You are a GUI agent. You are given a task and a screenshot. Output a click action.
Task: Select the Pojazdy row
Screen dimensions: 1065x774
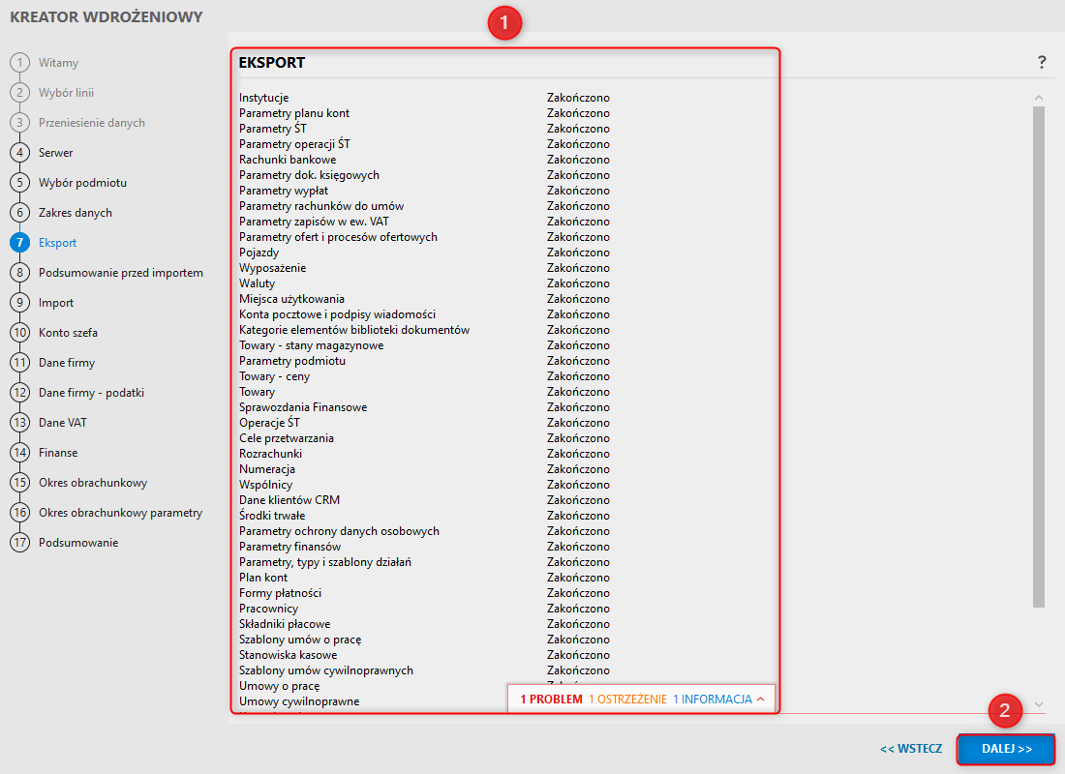coord(424,253)
